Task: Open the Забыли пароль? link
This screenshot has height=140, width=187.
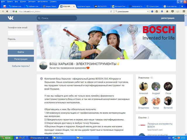Action: 21,66
